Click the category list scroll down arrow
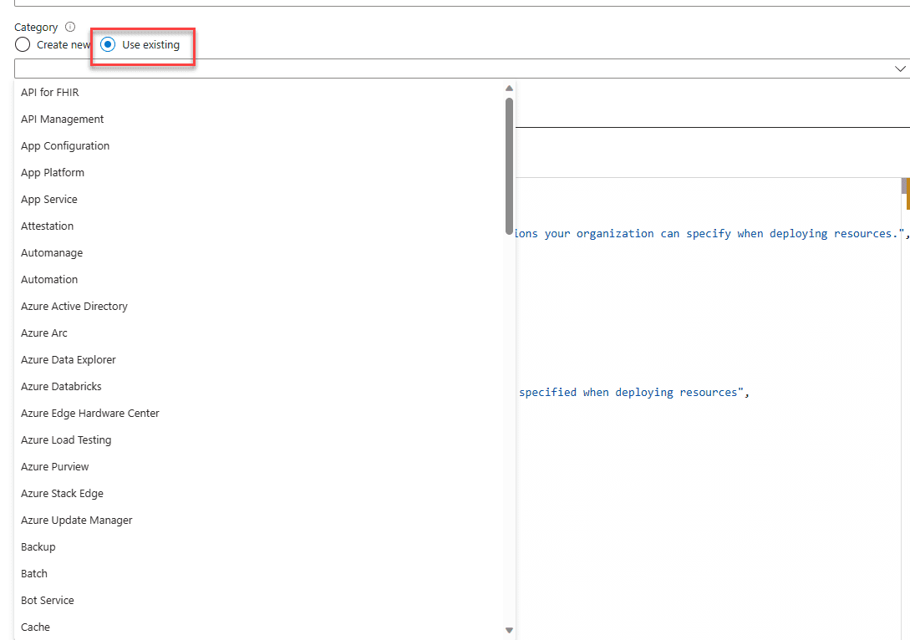 (509, 630)
